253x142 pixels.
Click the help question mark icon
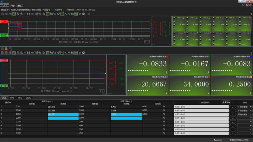click(251, 5)
